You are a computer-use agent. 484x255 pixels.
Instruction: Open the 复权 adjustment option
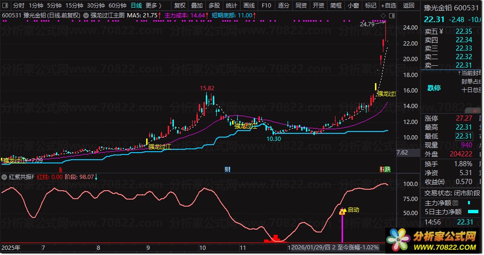click(x=180, y=5)
